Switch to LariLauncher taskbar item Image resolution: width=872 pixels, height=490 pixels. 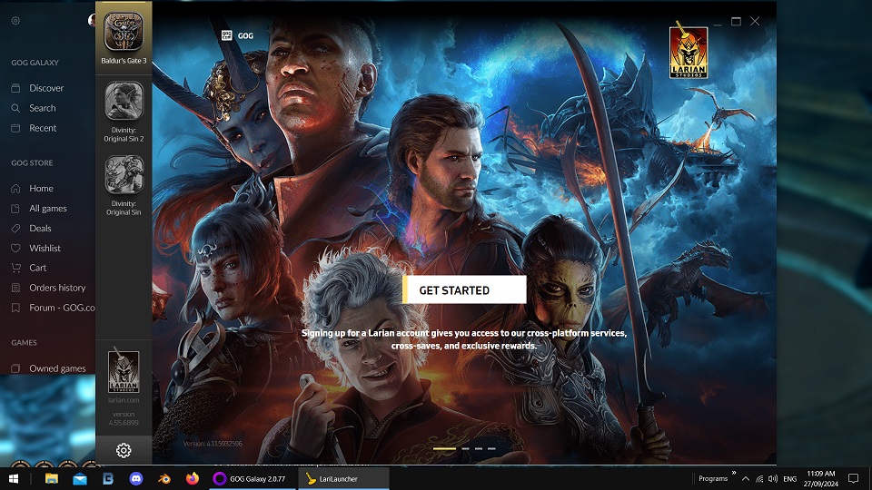[343, 478]
